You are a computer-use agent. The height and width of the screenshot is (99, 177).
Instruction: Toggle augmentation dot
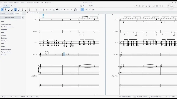click(x=29, y=10)
